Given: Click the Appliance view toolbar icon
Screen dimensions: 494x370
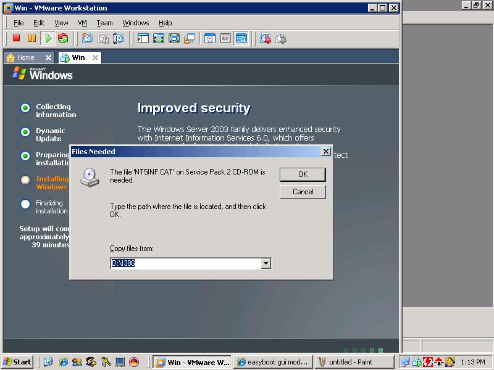Looking at the screenshot, I should pyautogui.click(x=225, y=38).
